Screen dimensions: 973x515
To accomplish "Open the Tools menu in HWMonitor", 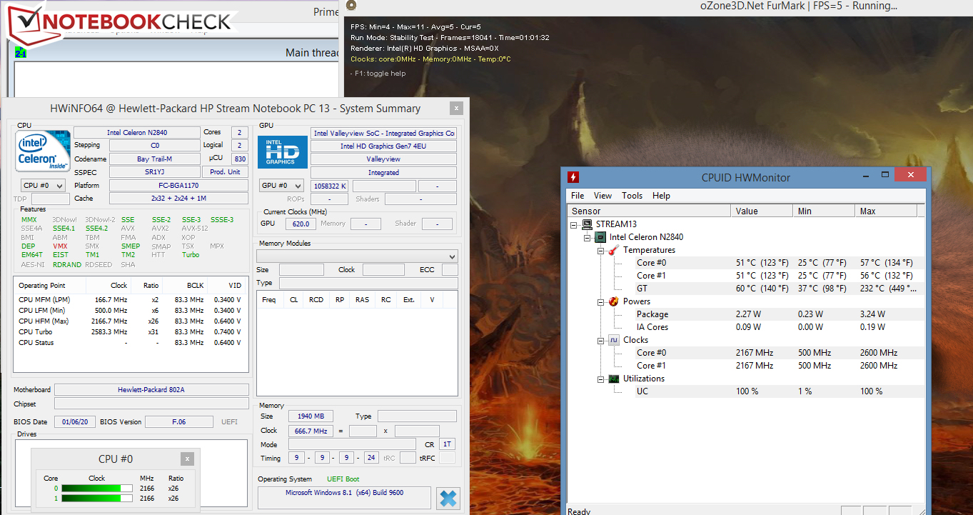I will (x=632, y=196).
